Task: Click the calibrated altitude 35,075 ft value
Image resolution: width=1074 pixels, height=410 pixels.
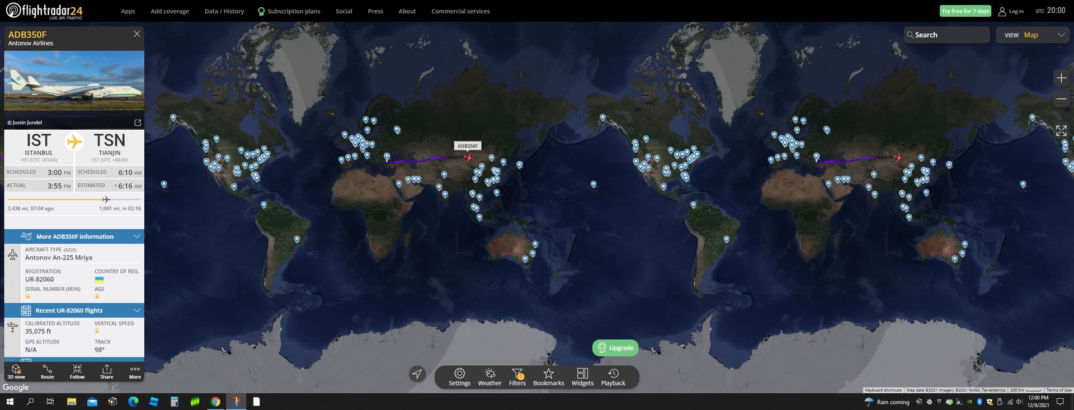Action: (x=38, y=332)
